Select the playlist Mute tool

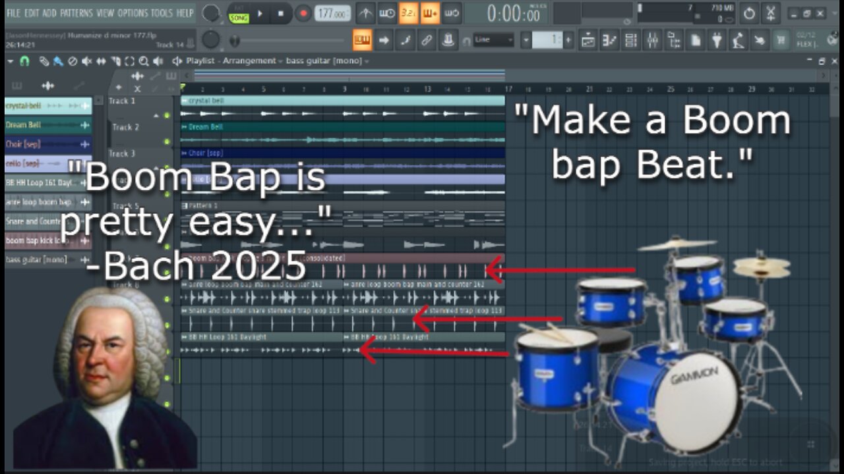coord(87,61)
